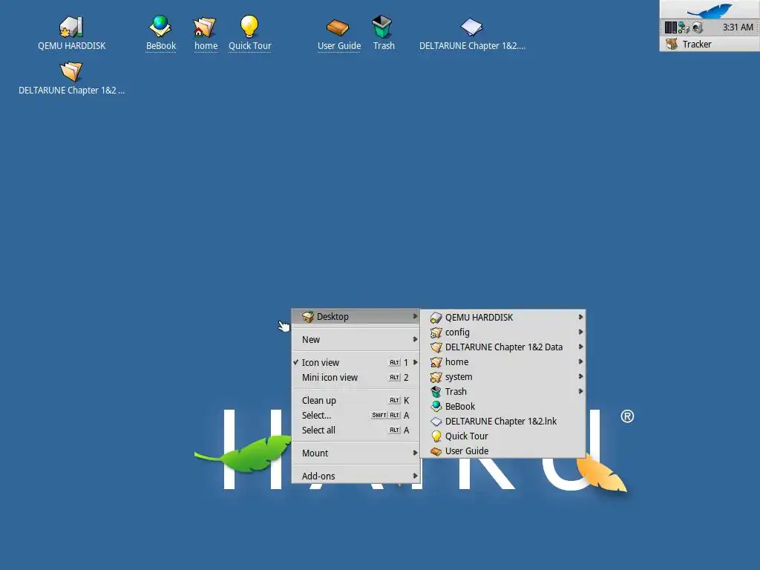The image size is (760, 570).
Task: Click the BeBook globe icon in submenu
Action: click(436, 406)
